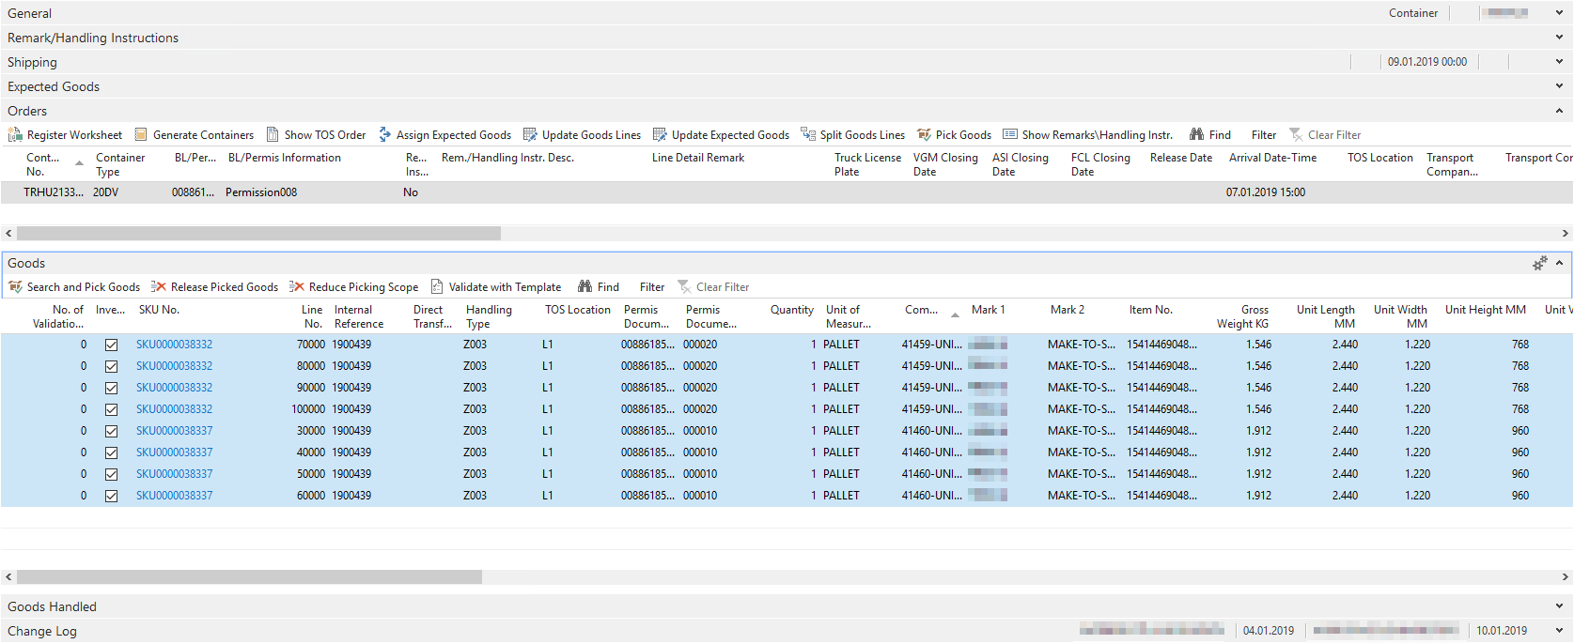Click Orders grid horizontal scrollbar thumb
This screenshot has height=644, width=1574.
(x=258, y=233)
